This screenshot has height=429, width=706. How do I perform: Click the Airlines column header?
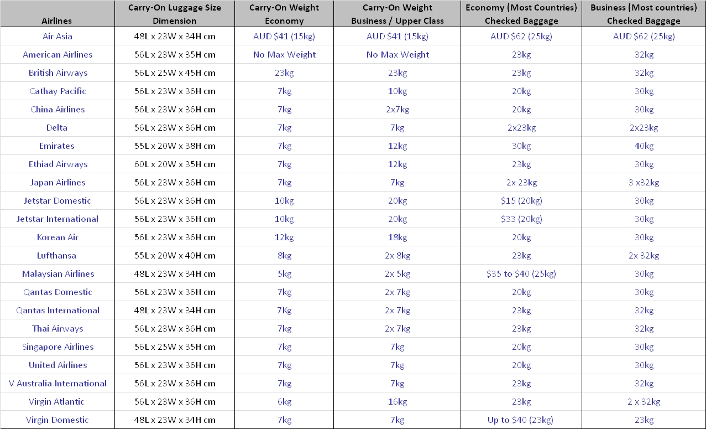click(57, 21)
